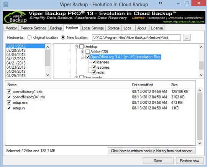Collapse the Desktop tree node
The image size is (207, 167).
(76, 47)
